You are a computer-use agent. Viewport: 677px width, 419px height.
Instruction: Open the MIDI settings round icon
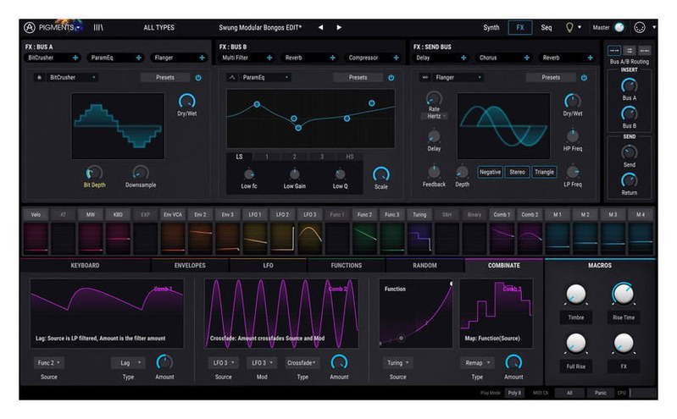point(640,28)
